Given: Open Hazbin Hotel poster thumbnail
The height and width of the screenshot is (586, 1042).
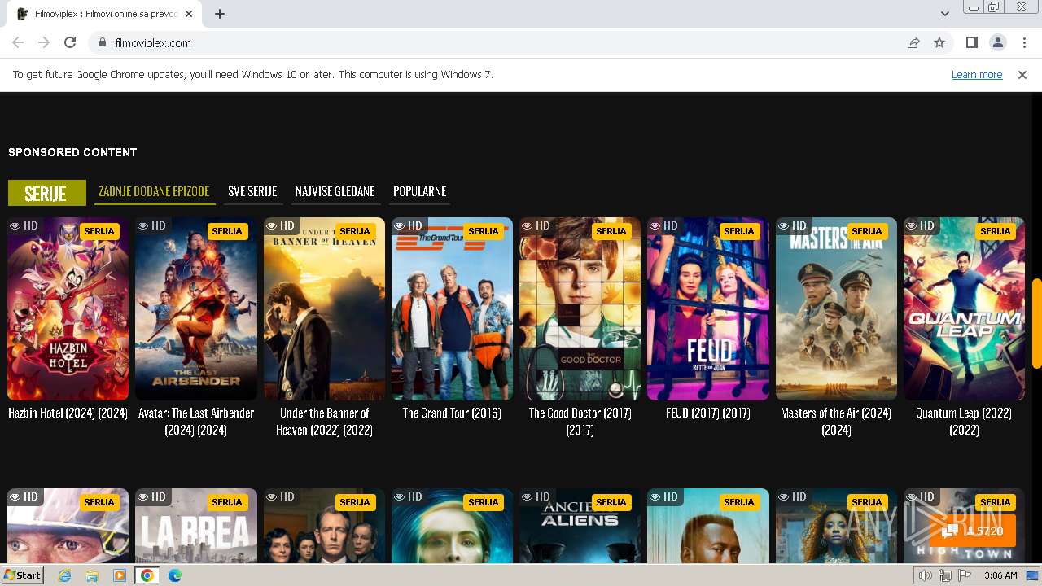Looking at the screenshot, I should tap(68, 308).
